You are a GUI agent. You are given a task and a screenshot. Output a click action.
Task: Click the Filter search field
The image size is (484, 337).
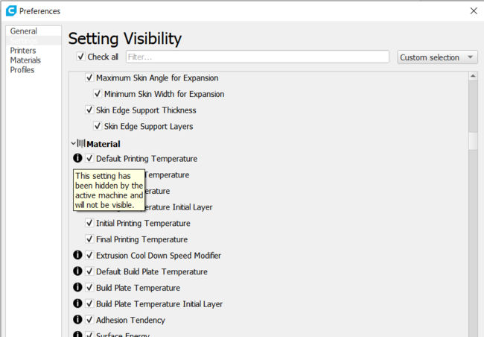257,57
